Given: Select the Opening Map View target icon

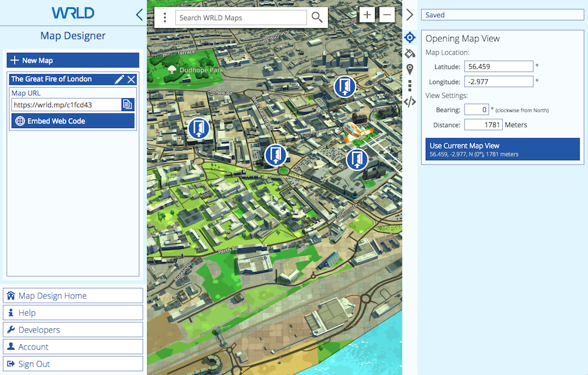Looking at the screenshot, I should [410, 38].
